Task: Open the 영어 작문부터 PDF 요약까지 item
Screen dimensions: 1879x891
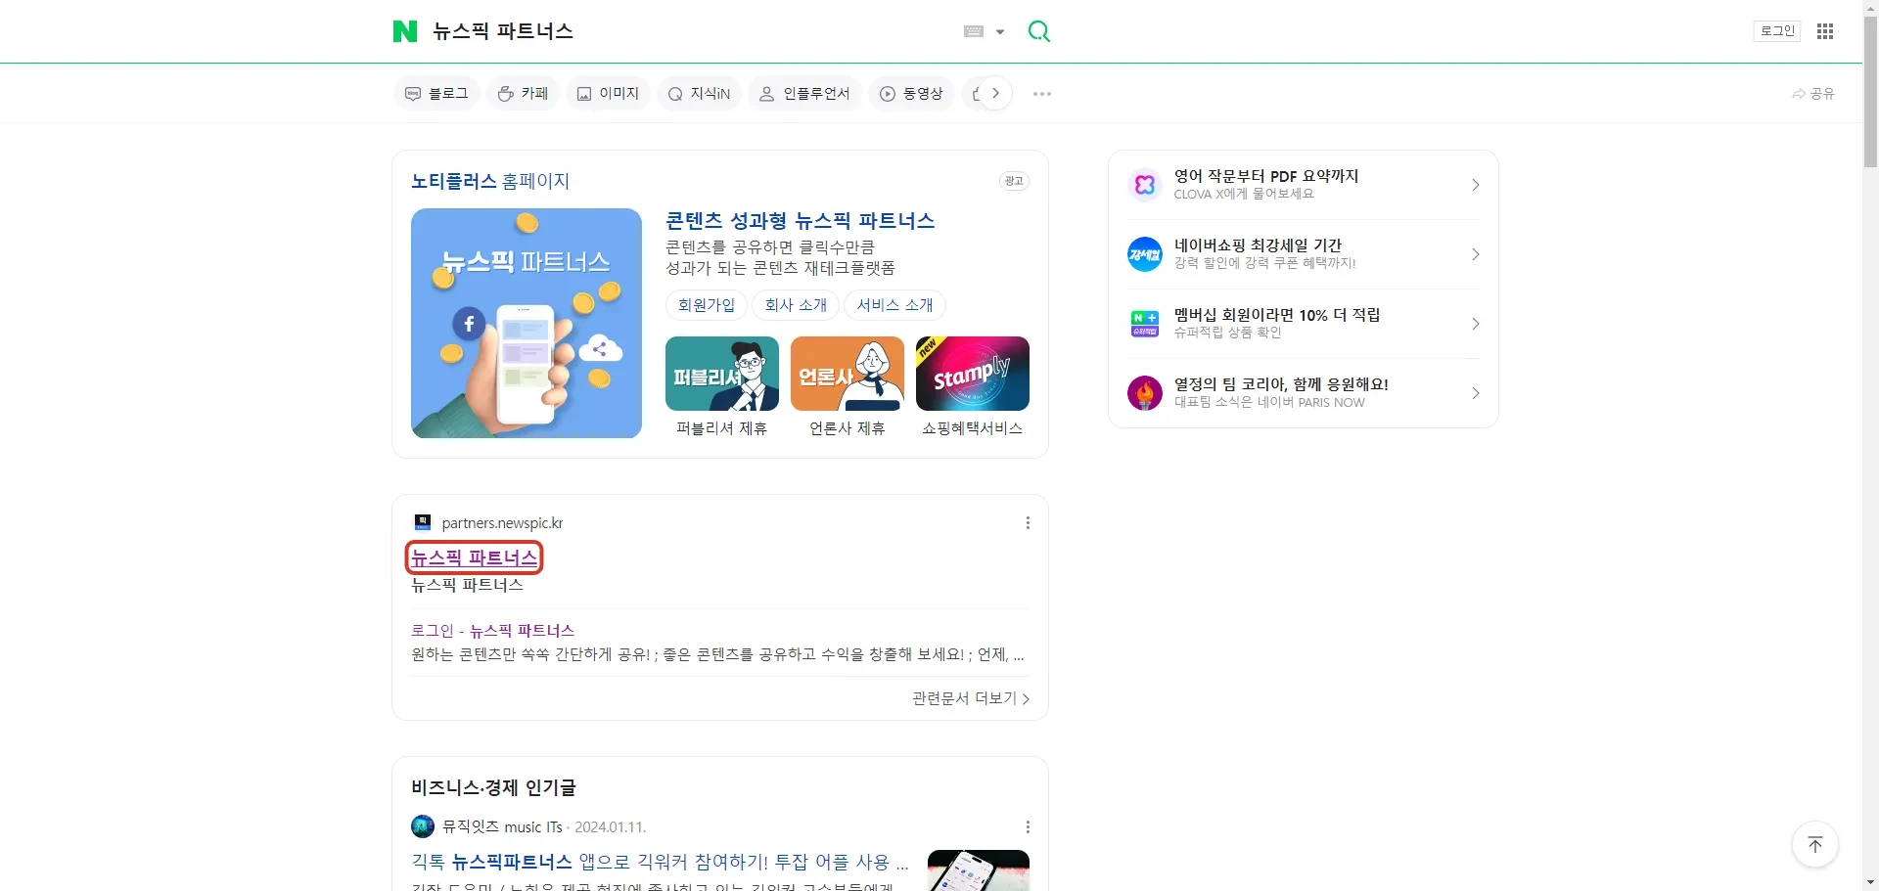Action: pos(1266,176)
